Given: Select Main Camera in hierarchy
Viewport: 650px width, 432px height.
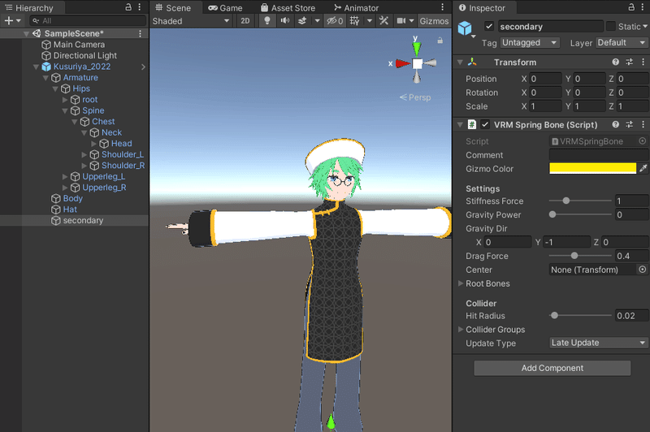Looking at the screenshot, I should tap(79, 45).
